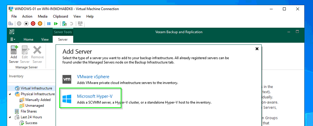Open the Clipboard menu
This screenshot has height=126, width=313.
point(61,16)
